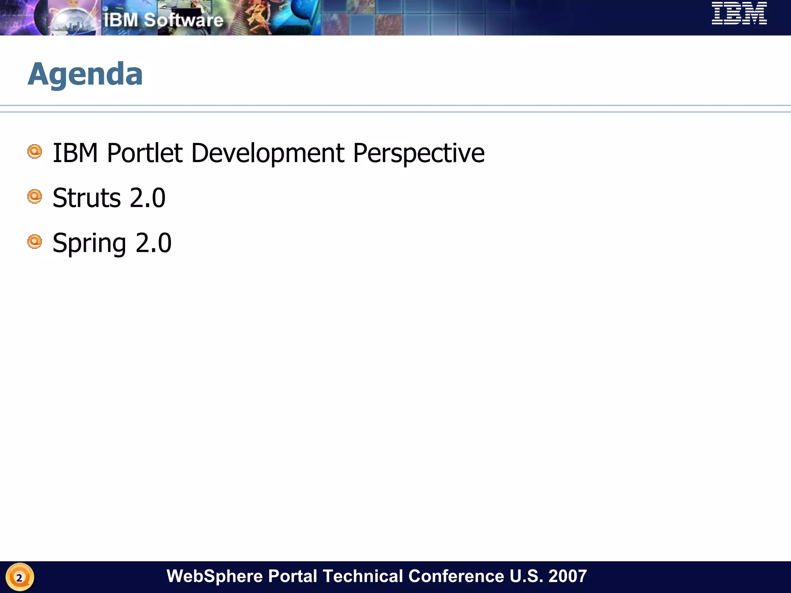Click the bullet icon next to Spring 2.0
The width and height of the screenshot is (791, 593).
35,242
